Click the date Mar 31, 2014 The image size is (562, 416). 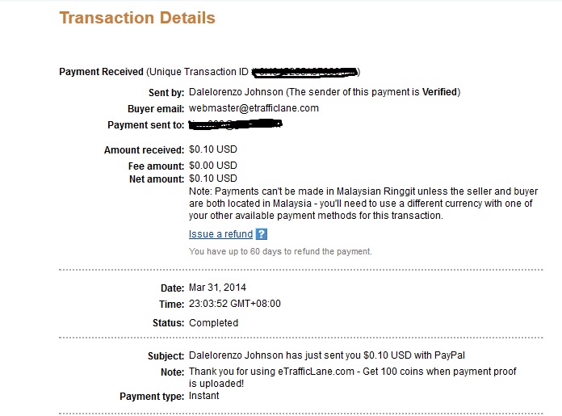pyautogui.click(x=217, y=288)
